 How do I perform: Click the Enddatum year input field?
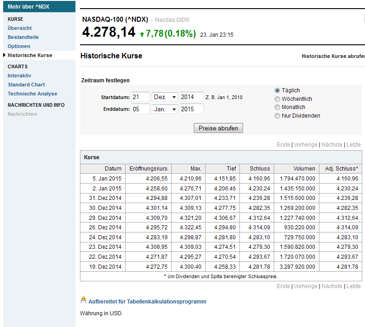pyautogui.click(x=192, y=109)
